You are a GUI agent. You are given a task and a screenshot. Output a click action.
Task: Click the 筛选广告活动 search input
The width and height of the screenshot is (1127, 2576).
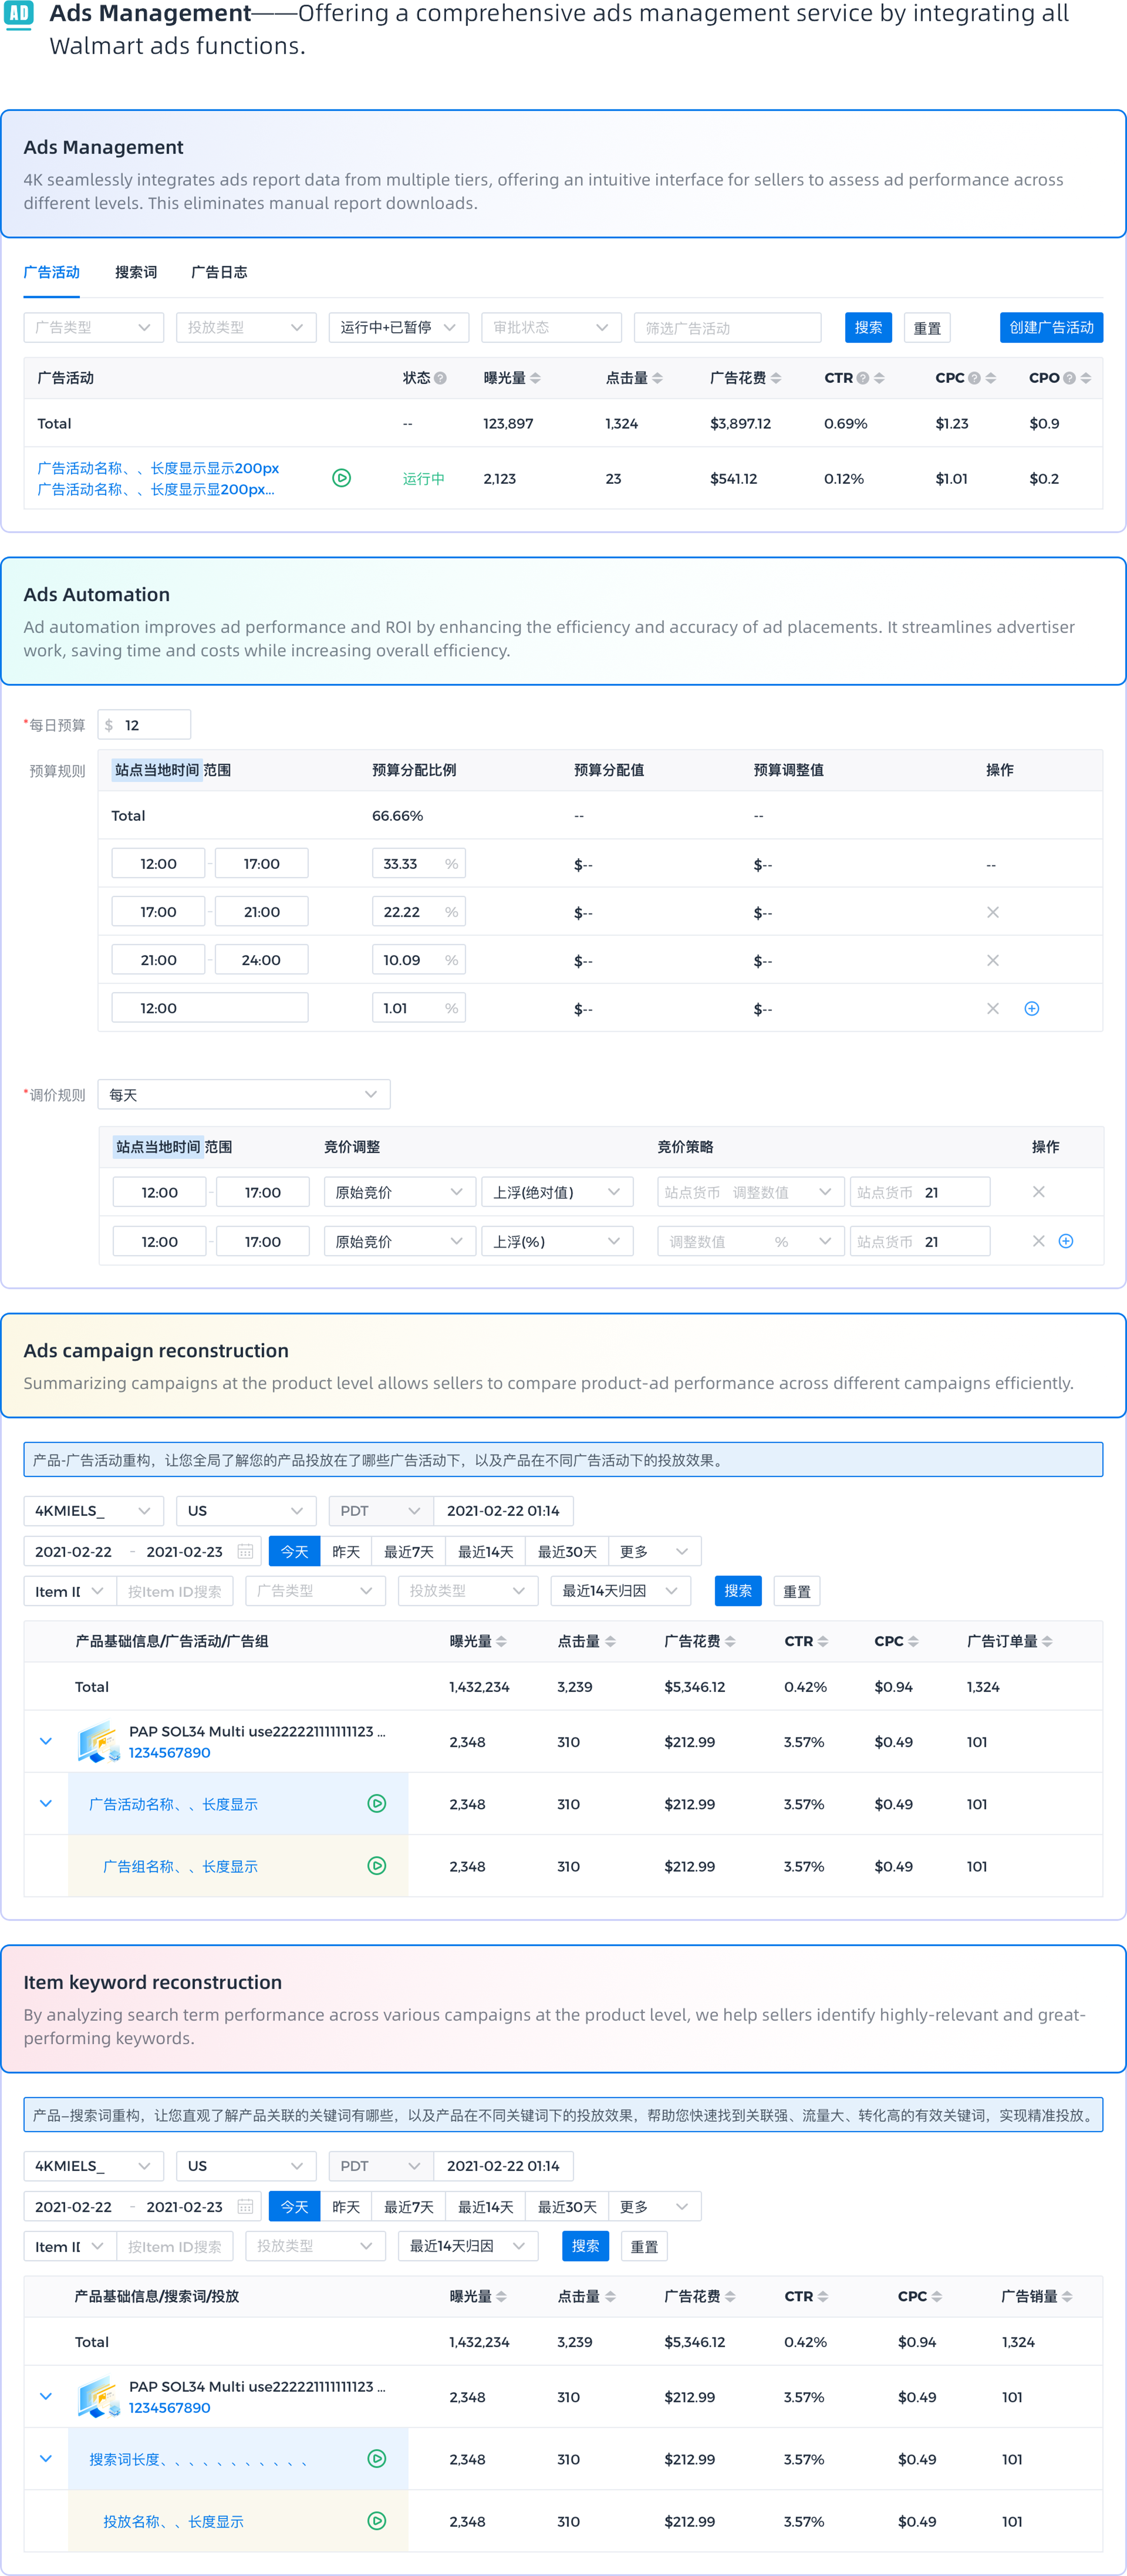(x=727, y=327)
